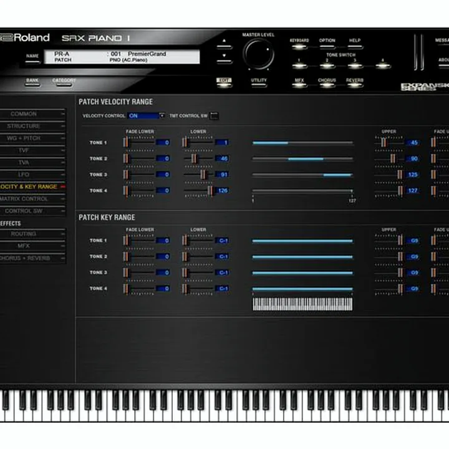Open the WG + Pitch tab
The height and width of the screenshot is (449, 449).
(32, 138)
